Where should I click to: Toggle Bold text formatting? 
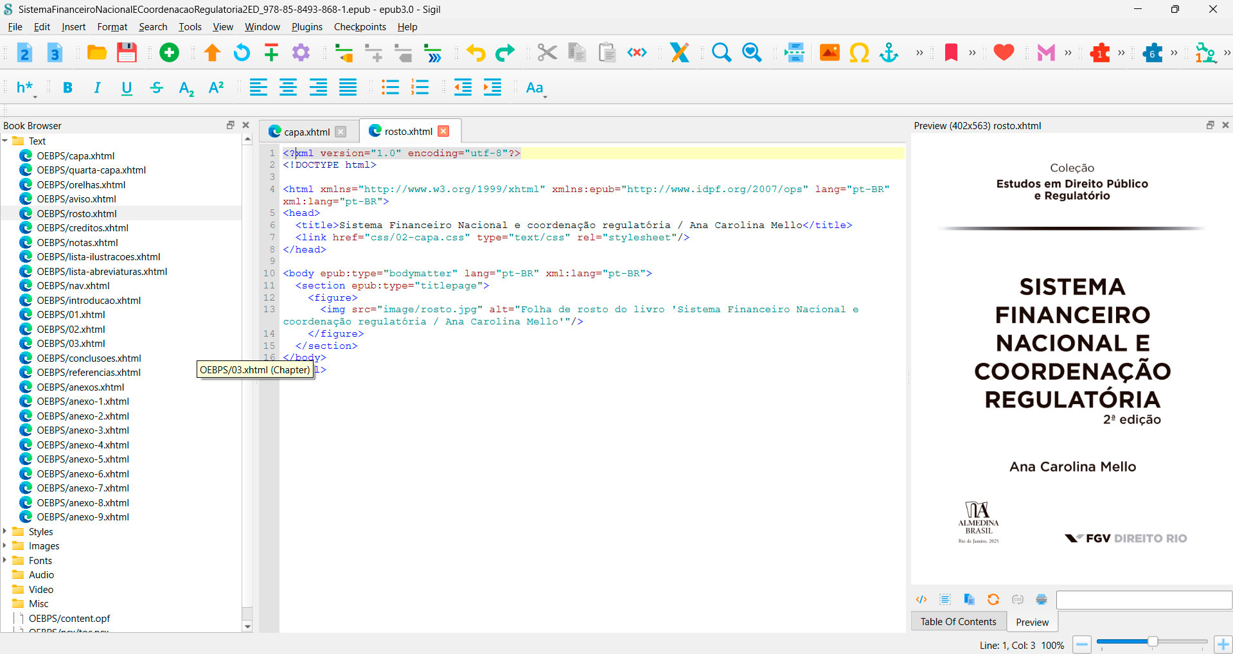(x=67, y=88)
